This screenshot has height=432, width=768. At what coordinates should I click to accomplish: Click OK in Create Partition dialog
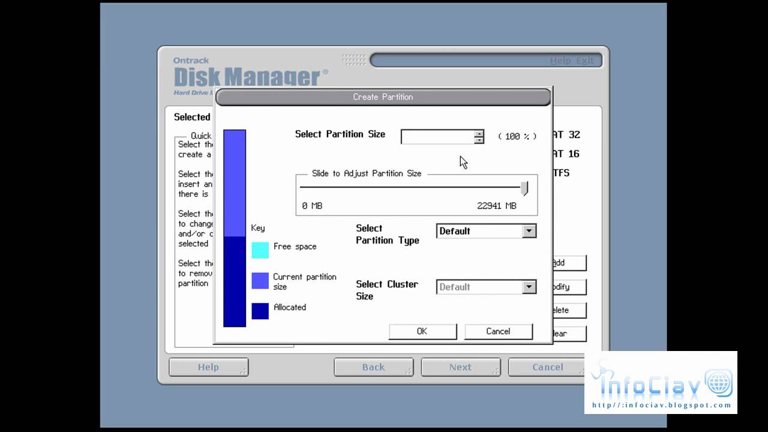pos(422,331)
